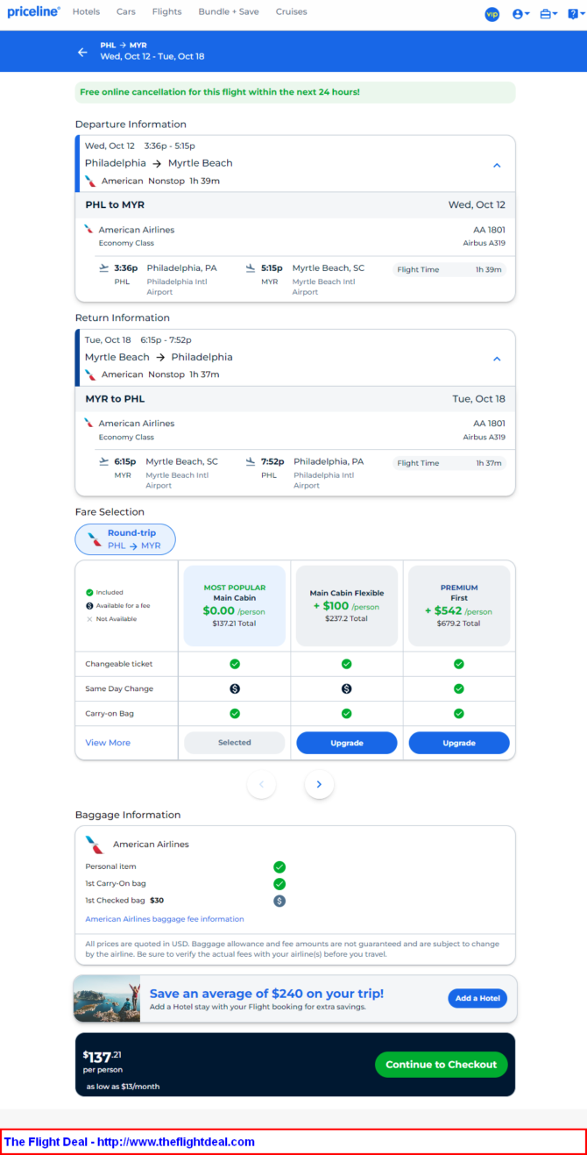Click the VIP badge icon

tap(492, 14)
